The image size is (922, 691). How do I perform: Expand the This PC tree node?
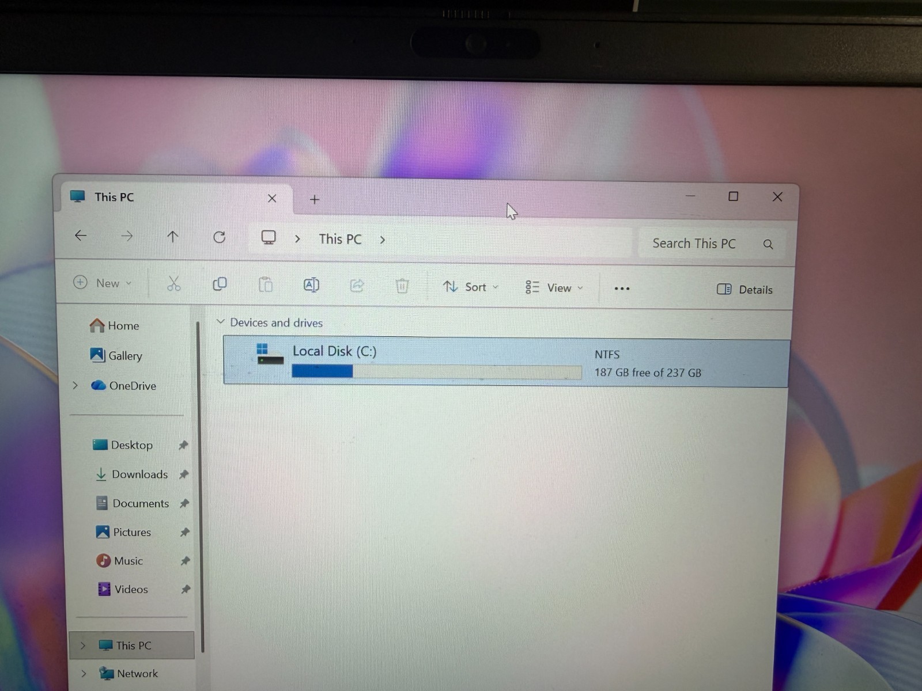tap(82, 645)
